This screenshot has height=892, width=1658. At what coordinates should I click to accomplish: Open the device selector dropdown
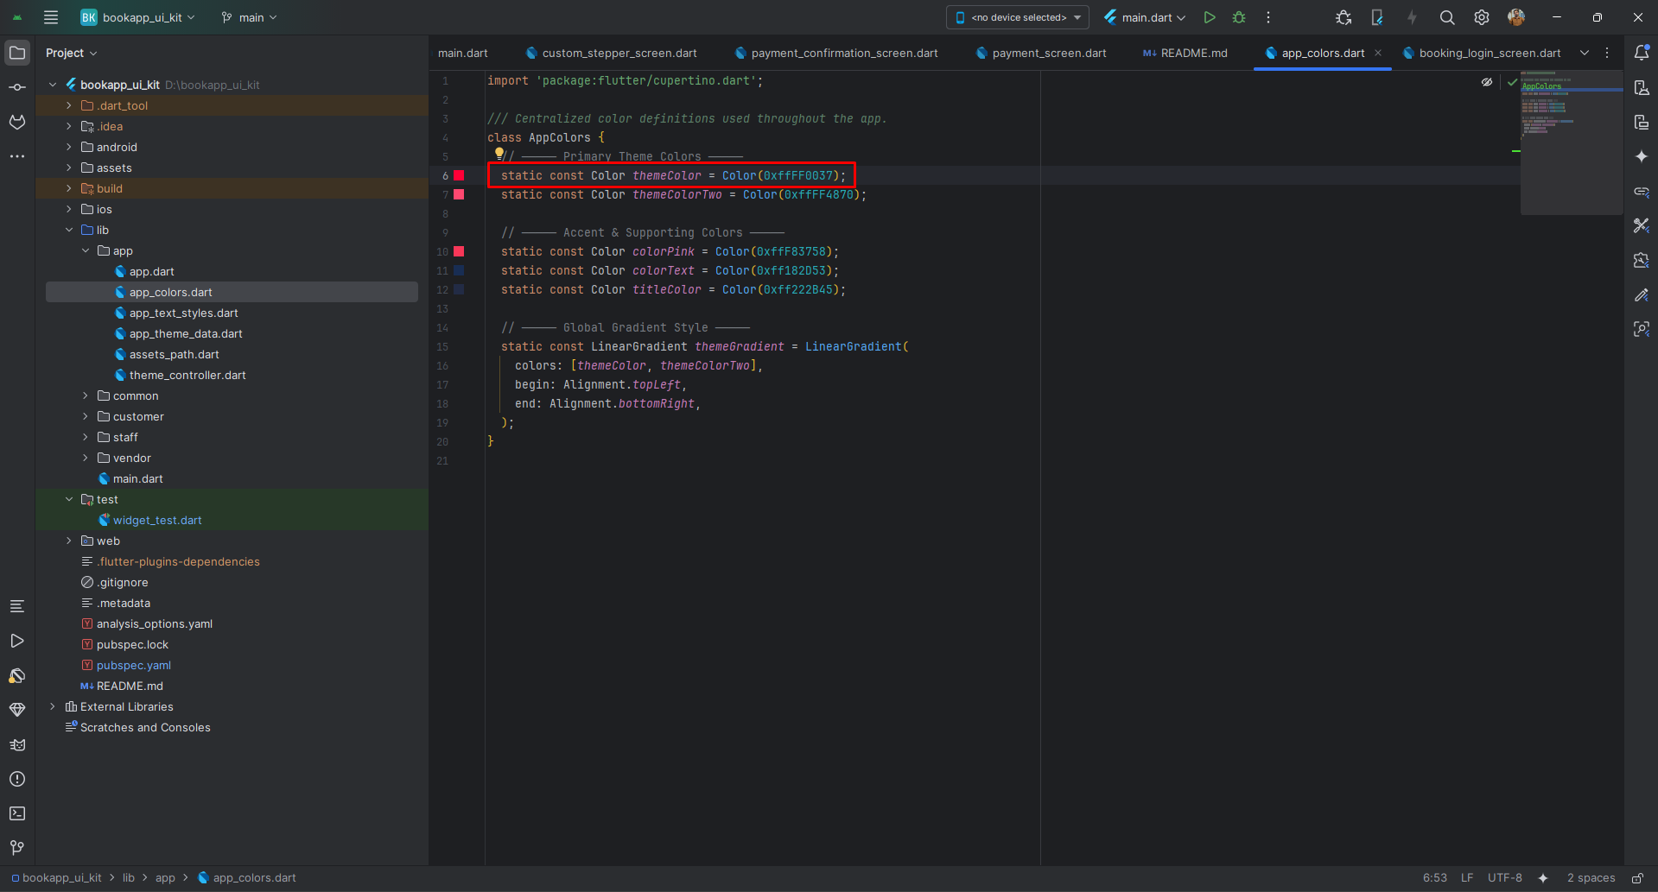1018,17
